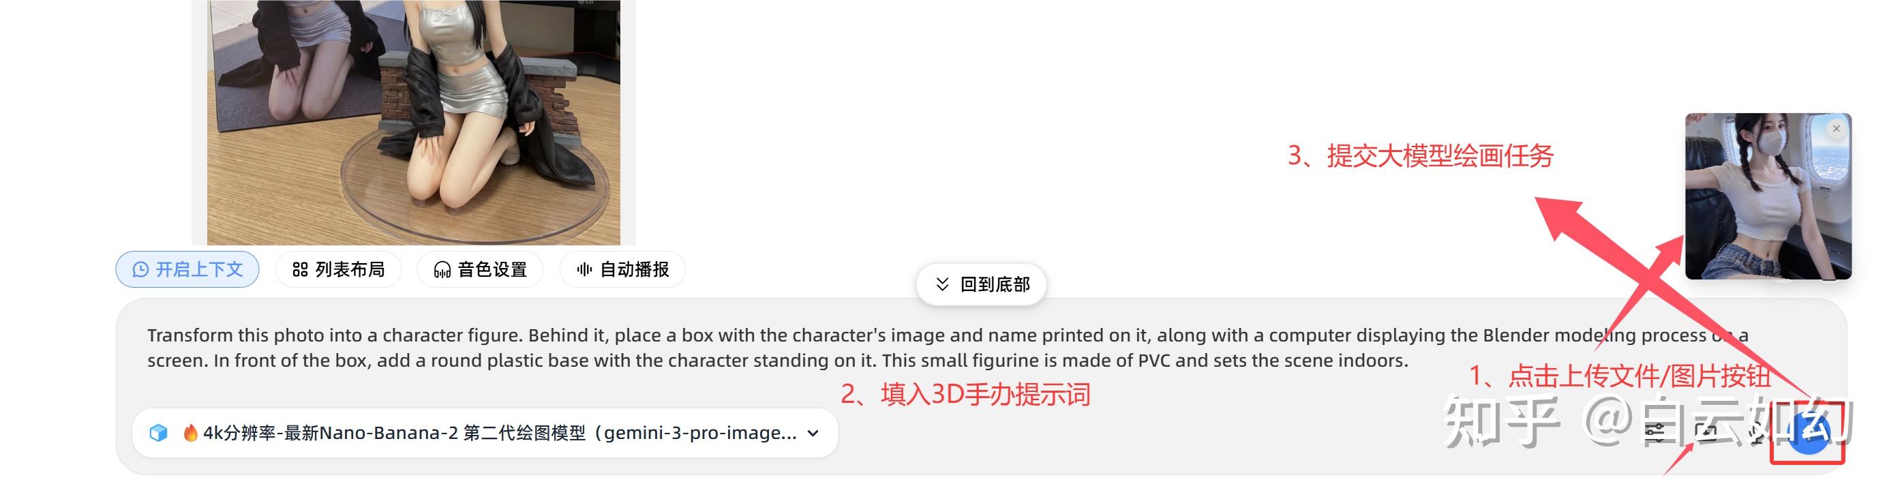This screenshot has width=1904, height=499.
Task: Click the grid icon of 列表布局
Action: (x=300, y=270)
